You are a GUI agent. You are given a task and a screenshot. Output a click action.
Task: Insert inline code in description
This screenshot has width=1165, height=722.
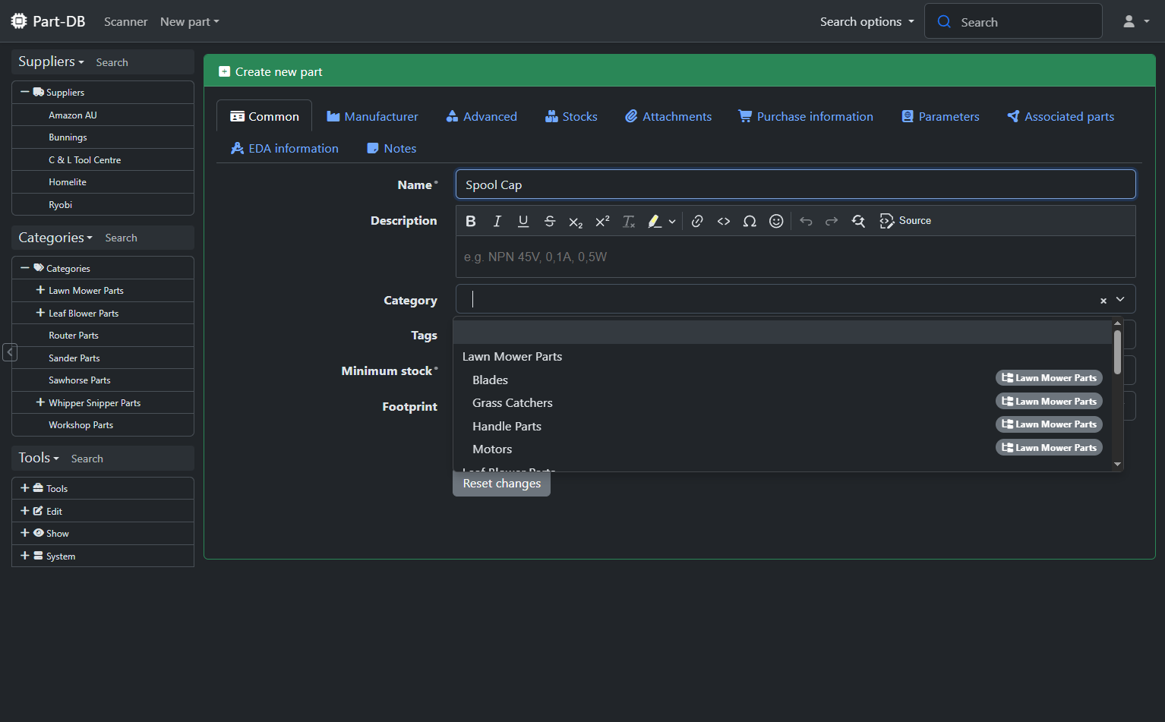(x=724, y=221)
